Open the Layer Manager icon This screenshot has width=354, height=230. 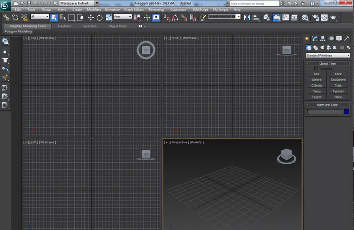pos(267,17)
